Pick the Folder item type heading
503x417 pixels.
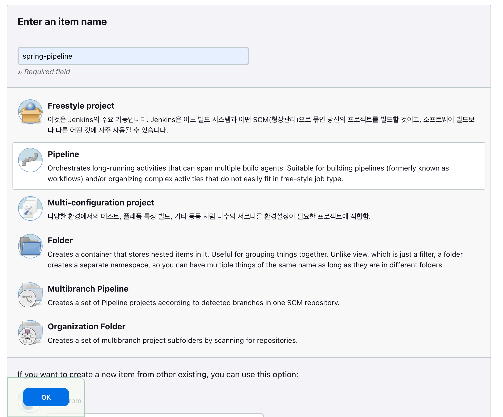60,240
